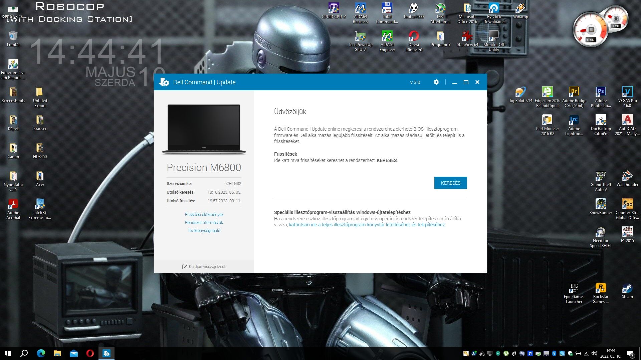Open Screenshots folder on desktop
Viewport: 641px width, 360px height.
pos(13,95)
